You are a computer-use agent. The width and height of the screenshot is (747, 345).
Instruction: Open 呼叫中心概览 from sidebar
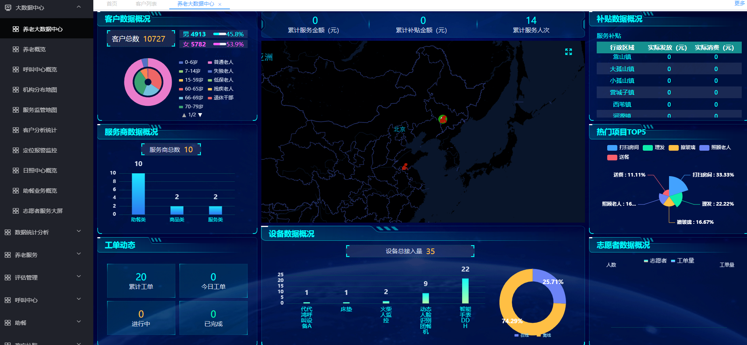click(x=40, y=69)
